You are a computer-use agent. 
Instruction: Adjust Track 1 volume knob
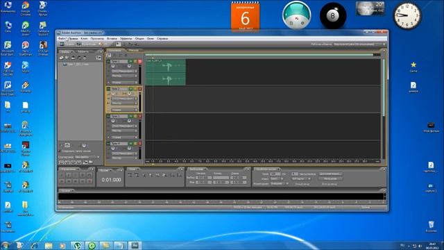(113, 66)
